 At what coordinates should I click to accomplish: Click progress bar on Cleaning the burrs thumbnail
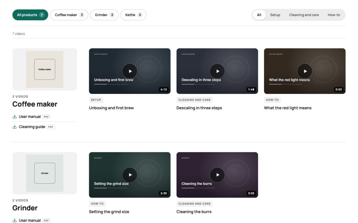click(x=198, y=188)
